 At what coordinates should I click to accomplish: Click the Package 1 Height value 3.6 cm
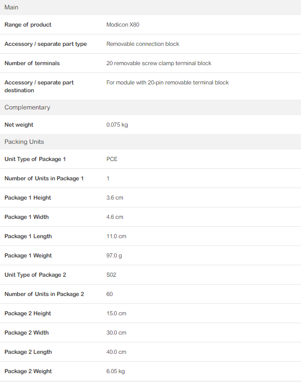(115, 198)
